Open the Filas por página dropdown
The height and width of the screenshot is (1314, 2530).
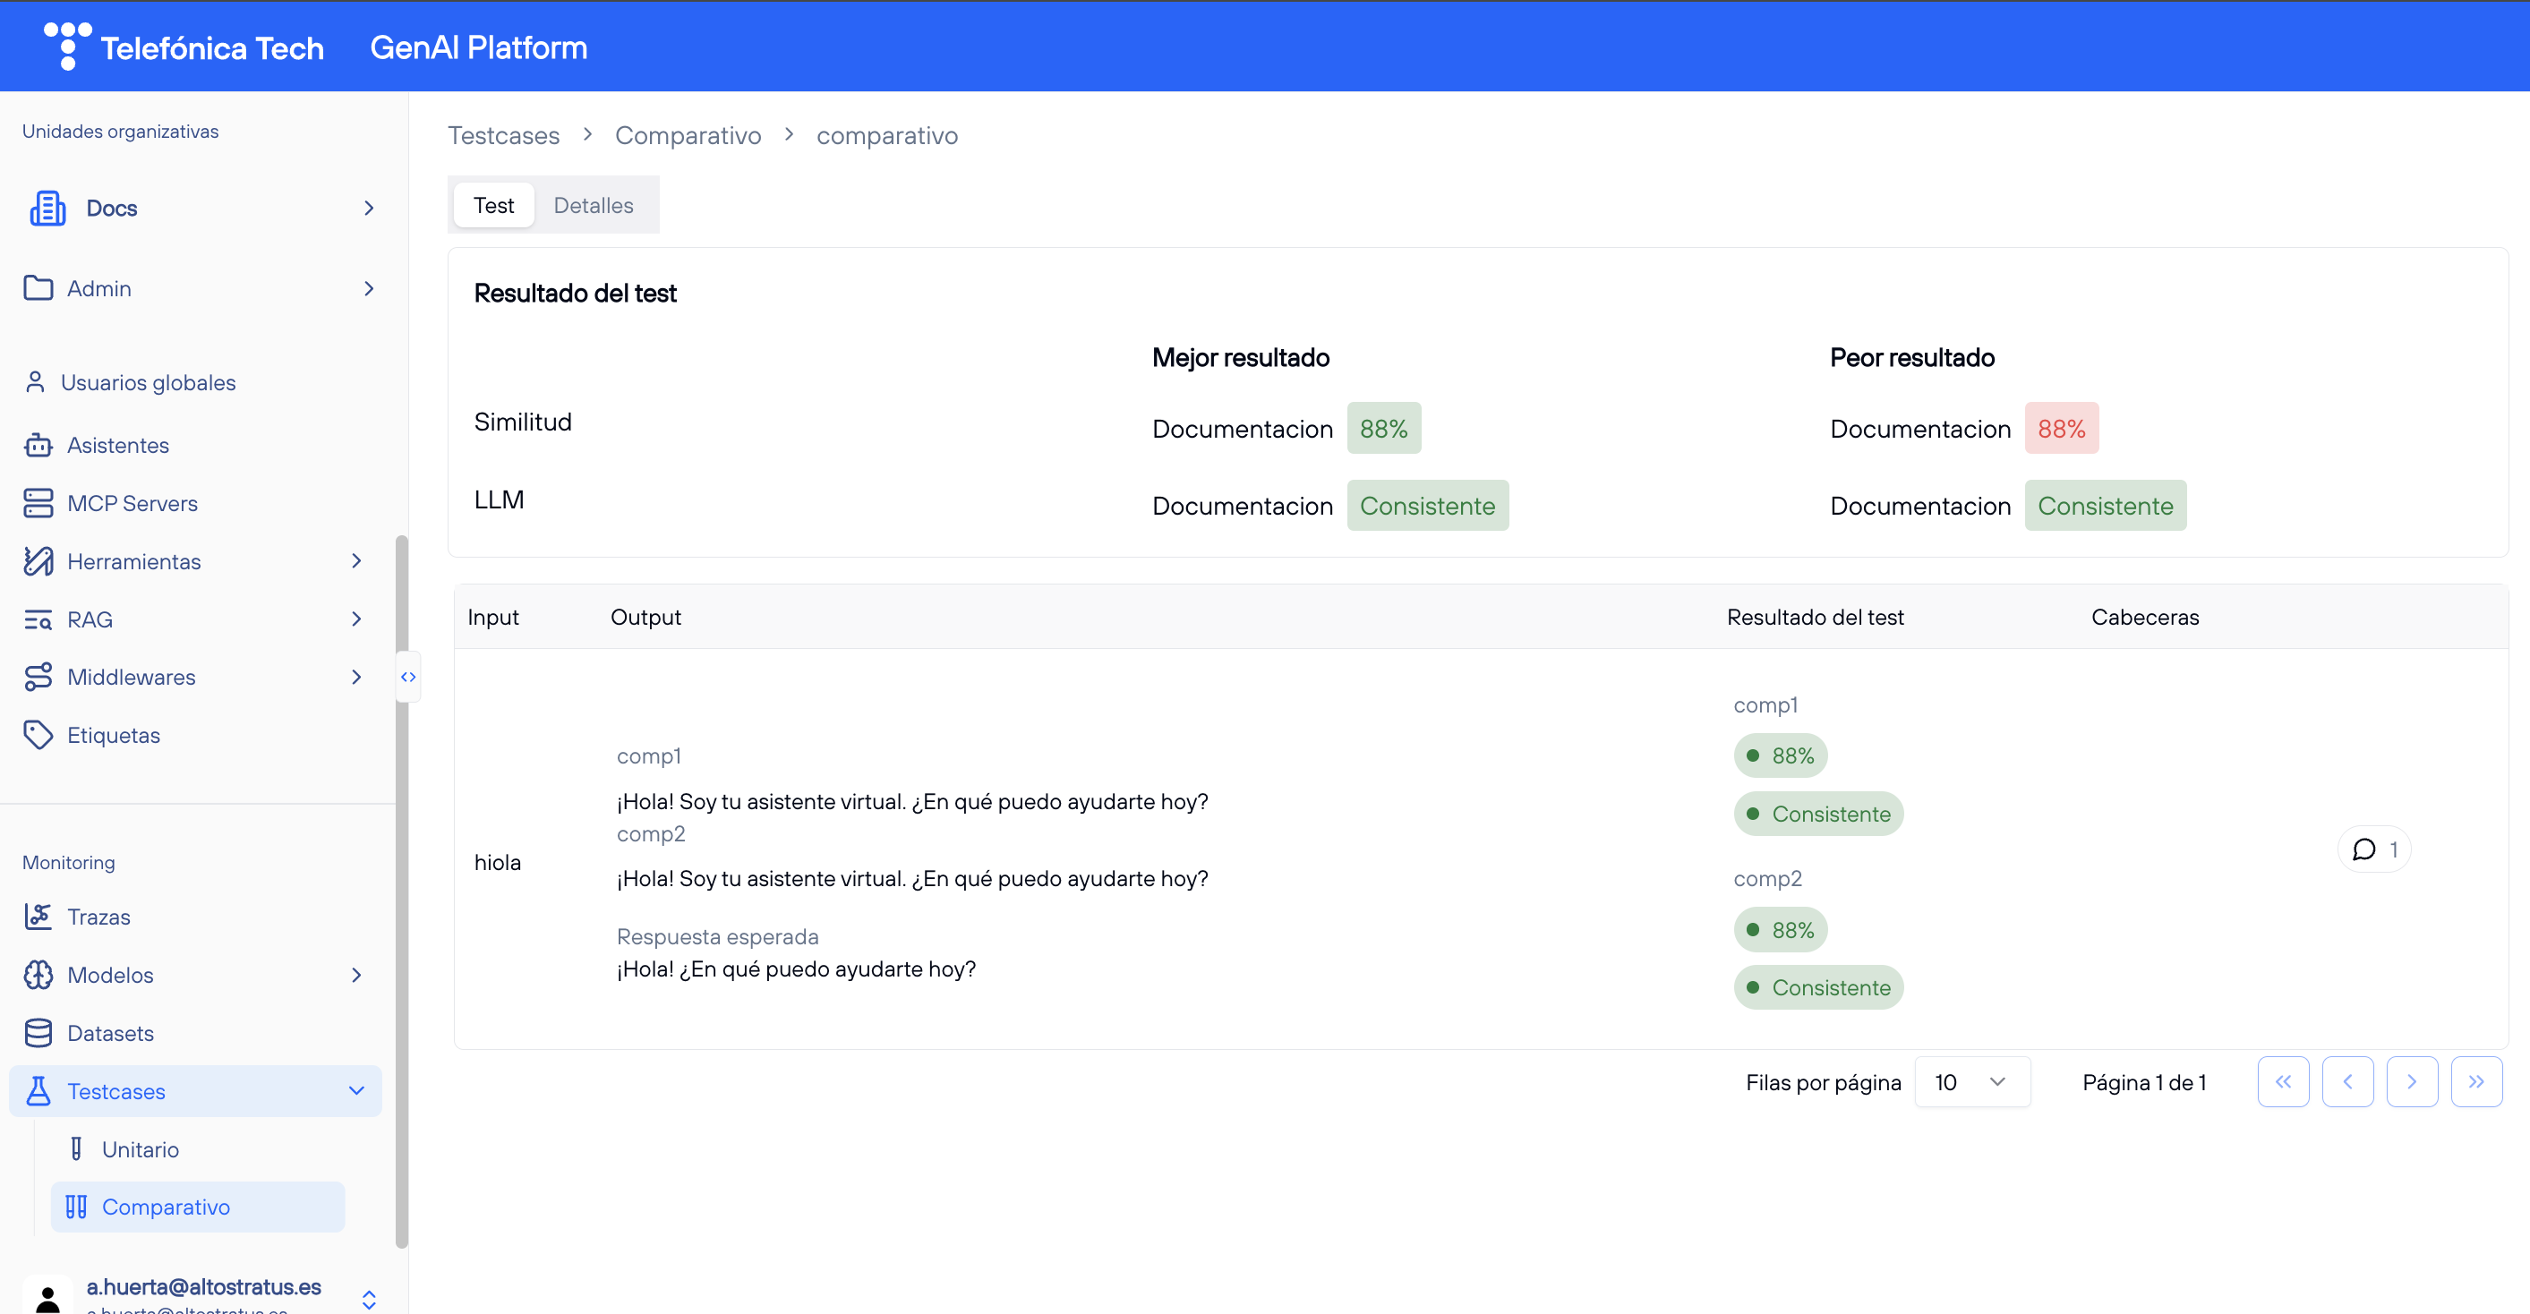coord(1971,1082)
